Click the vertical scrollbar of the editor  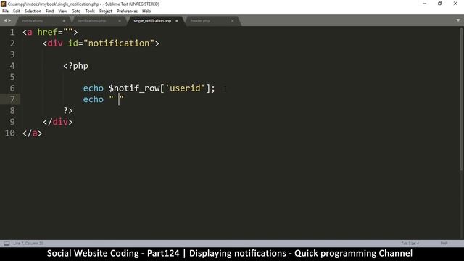pyautogui.click(x=462, y=99)
